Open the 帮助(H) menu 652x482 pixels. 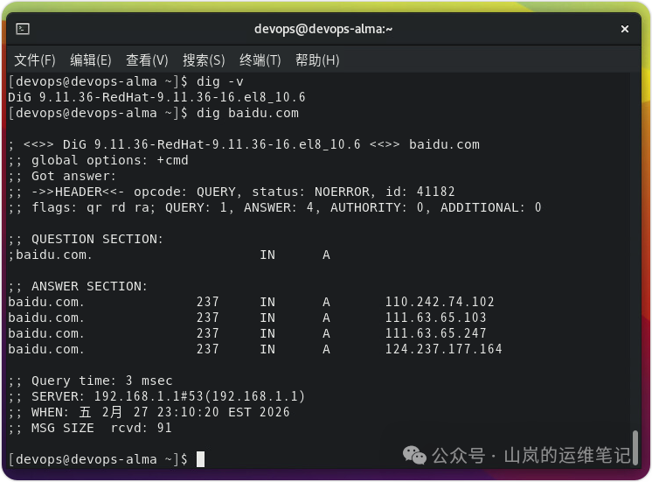click(x=317, y=60)
